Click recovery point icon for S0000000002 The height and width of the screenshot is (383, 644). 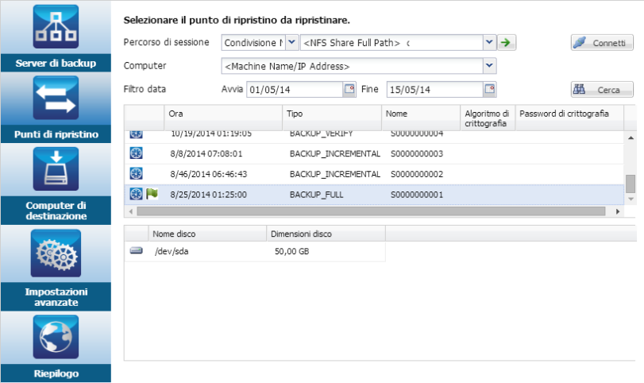click(137, 174)
